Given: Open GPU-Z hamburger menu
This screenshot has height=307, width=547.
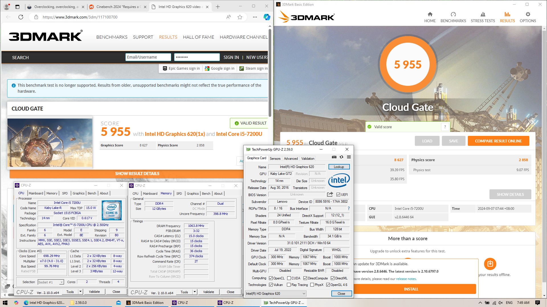Looking at the screenshot, I should [x=349, y=157].
